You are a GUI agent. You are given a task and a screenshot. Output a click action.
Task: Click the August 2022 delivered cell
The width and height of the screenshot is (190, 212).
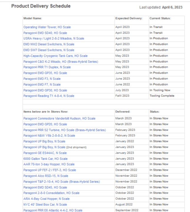(x=124, y=204)
